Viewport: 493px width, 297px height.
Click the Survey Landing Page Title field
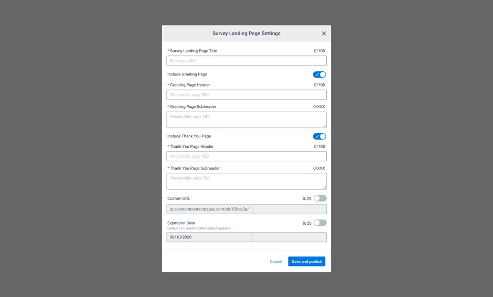[246, 61]
